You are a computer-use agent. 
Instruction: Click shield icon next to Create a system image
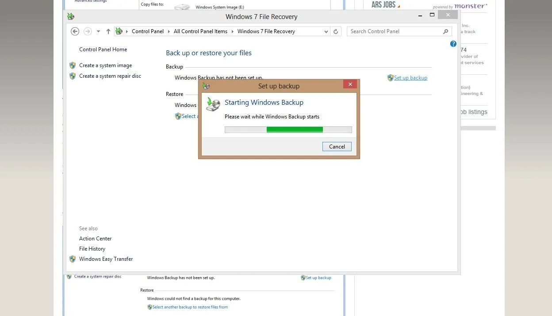point(73,65)
